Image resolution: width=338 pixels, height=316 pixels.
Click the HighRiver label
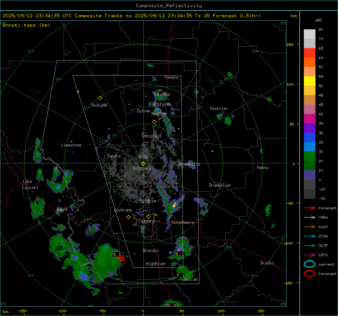pos(156,264)
